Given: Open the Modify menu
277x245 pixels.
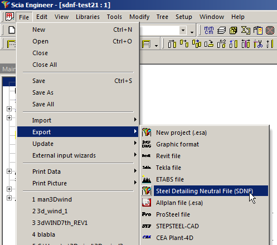Looking at the screenshot, I should [139, 17].
